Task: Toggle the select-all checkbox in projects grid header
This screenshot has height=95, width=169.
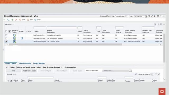Action: point(6,31)
